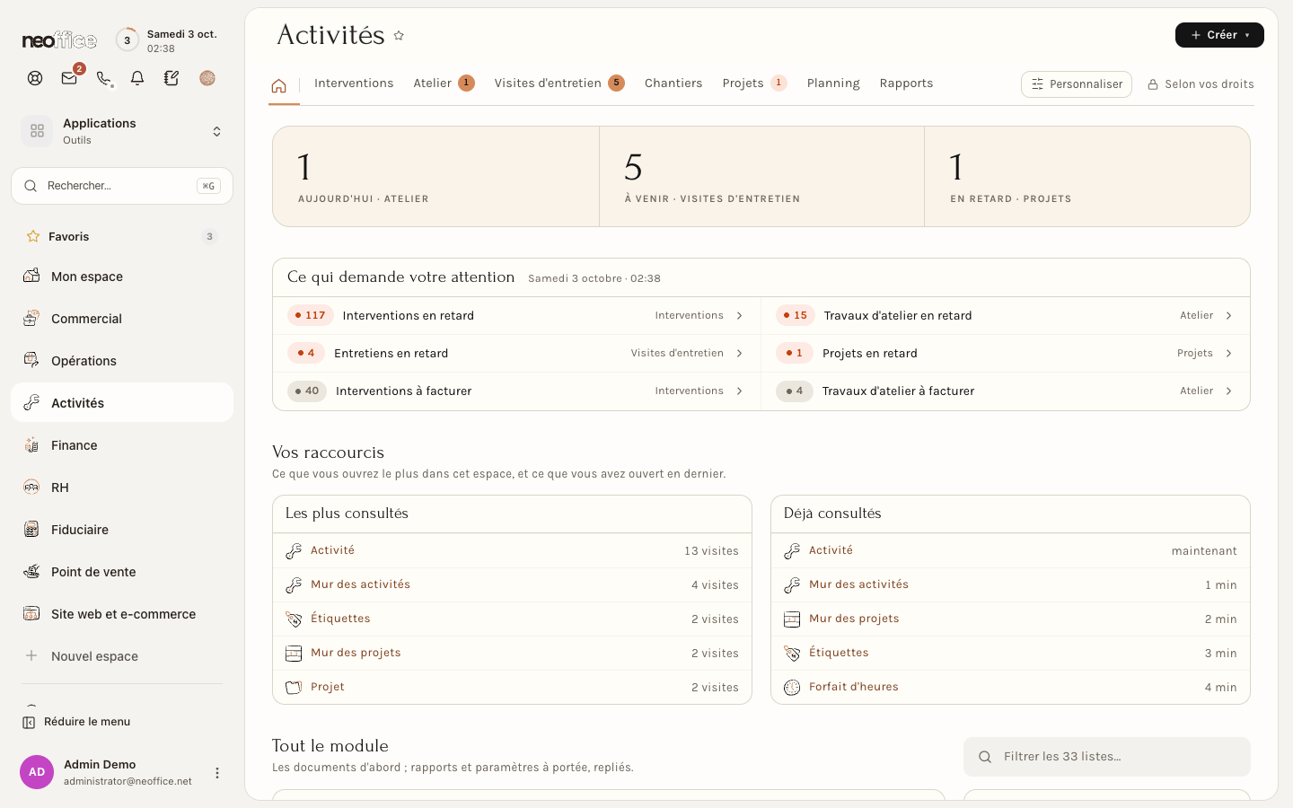Open Entretiens en retard row chevron
1293x808 pixels.
coord(740,353)
